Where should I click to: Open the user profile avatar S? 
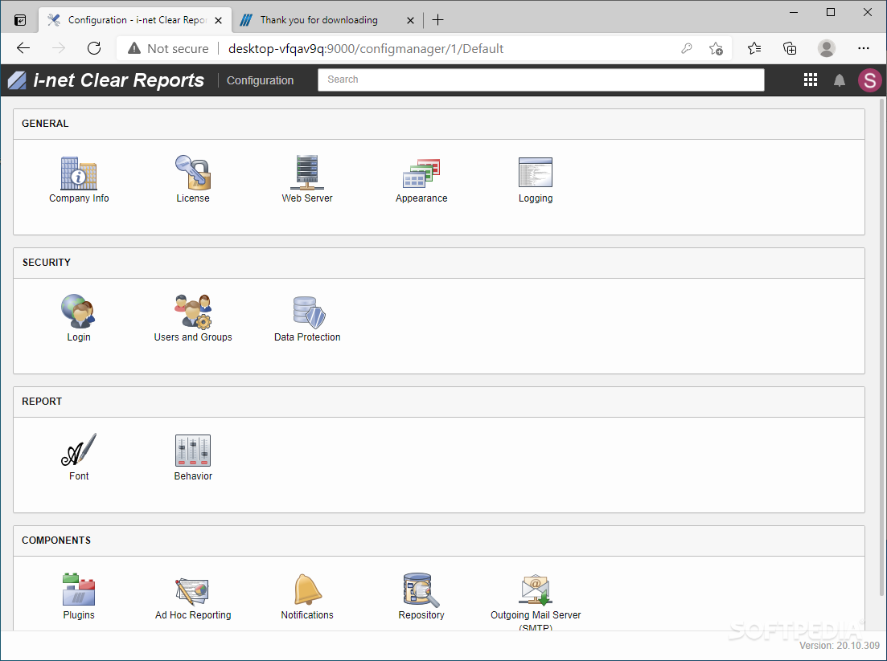870,80
